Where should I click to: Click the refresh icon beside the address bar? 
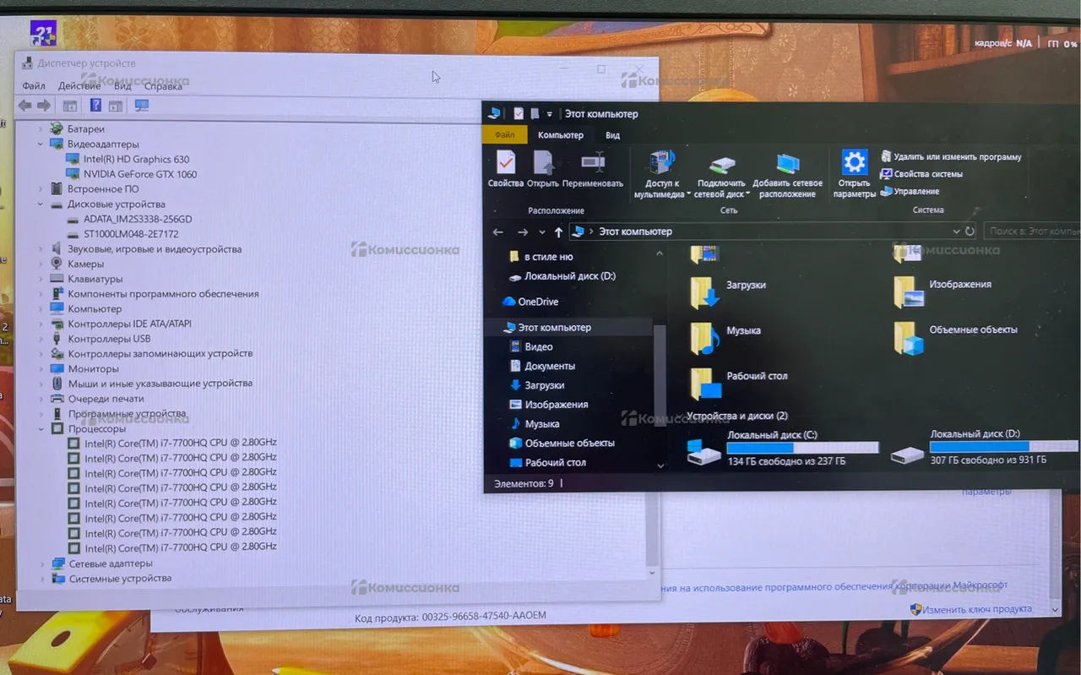(x=970, y=231)
